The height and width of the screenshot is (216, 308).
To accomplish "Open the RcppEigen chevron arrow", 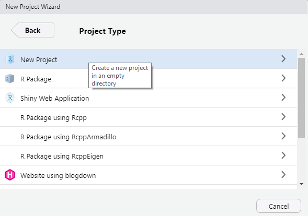I will [283, 155].
